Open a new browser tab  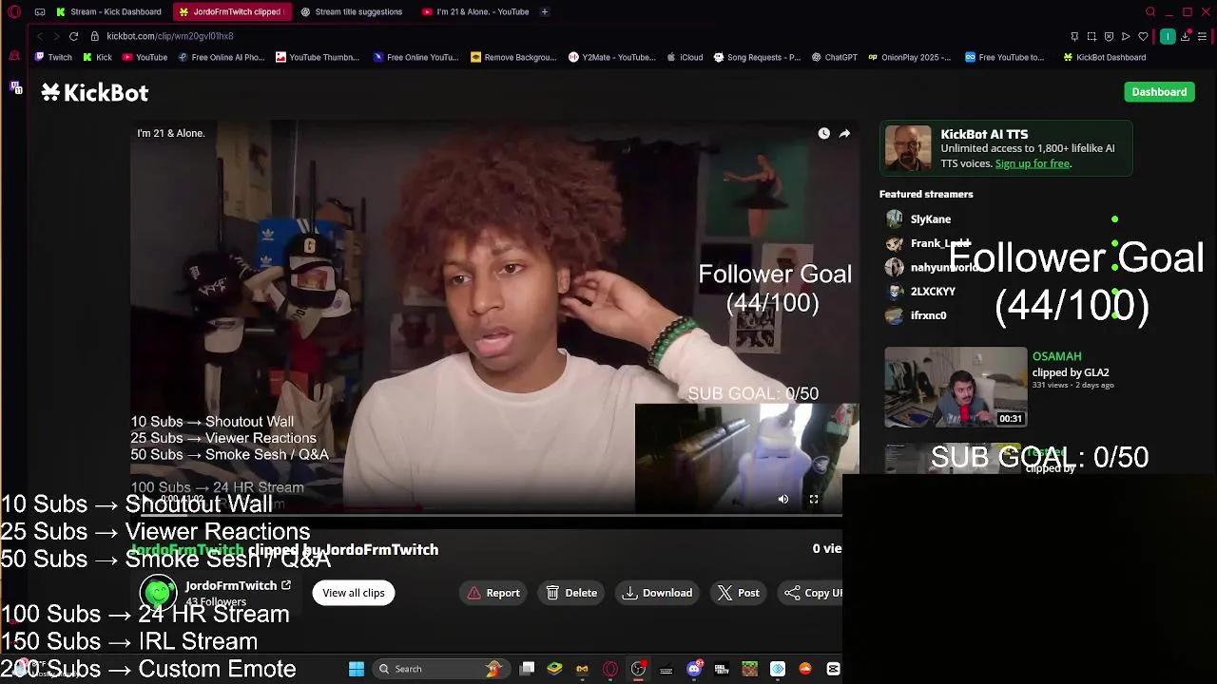[544, 11]
